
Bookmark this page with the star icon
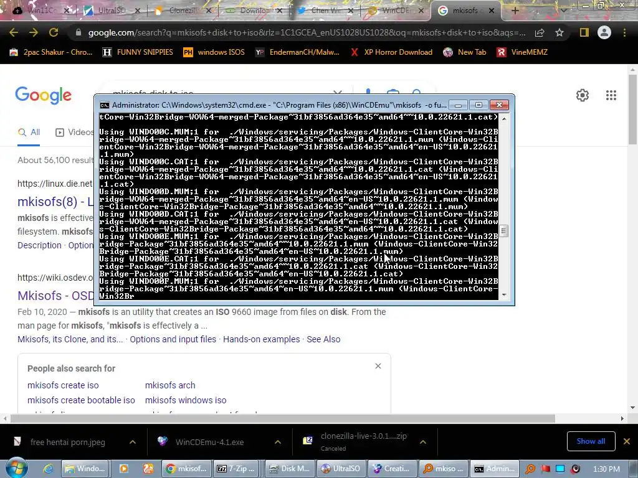[x=559, y=32]
